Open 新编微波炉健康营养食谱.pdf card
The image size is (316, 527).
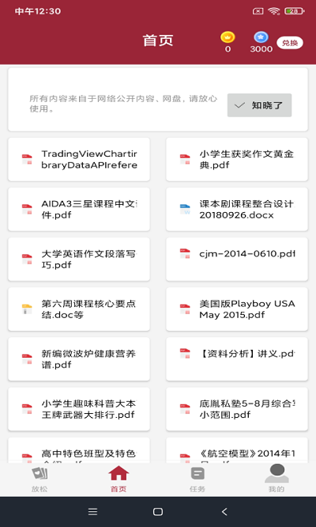point(79,359)
